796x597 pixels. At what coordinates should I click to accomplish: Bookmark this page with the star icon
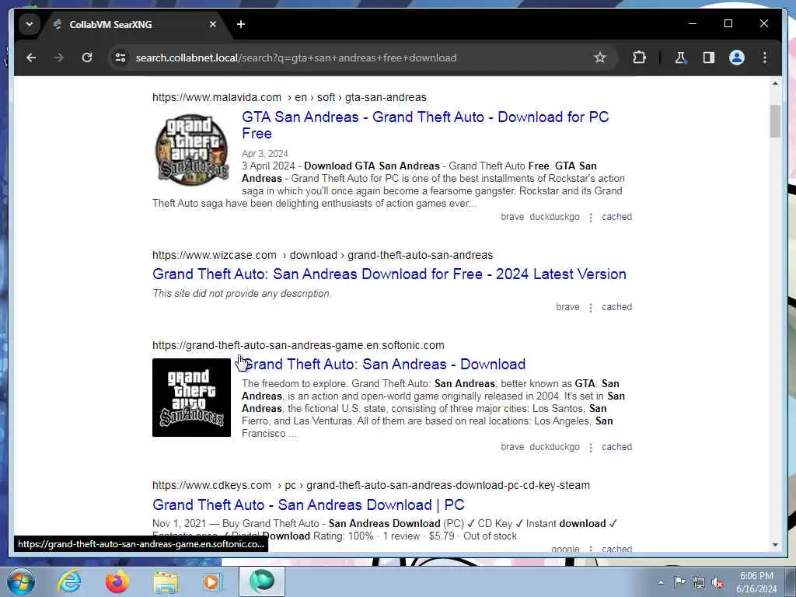(x=600, y=58)
